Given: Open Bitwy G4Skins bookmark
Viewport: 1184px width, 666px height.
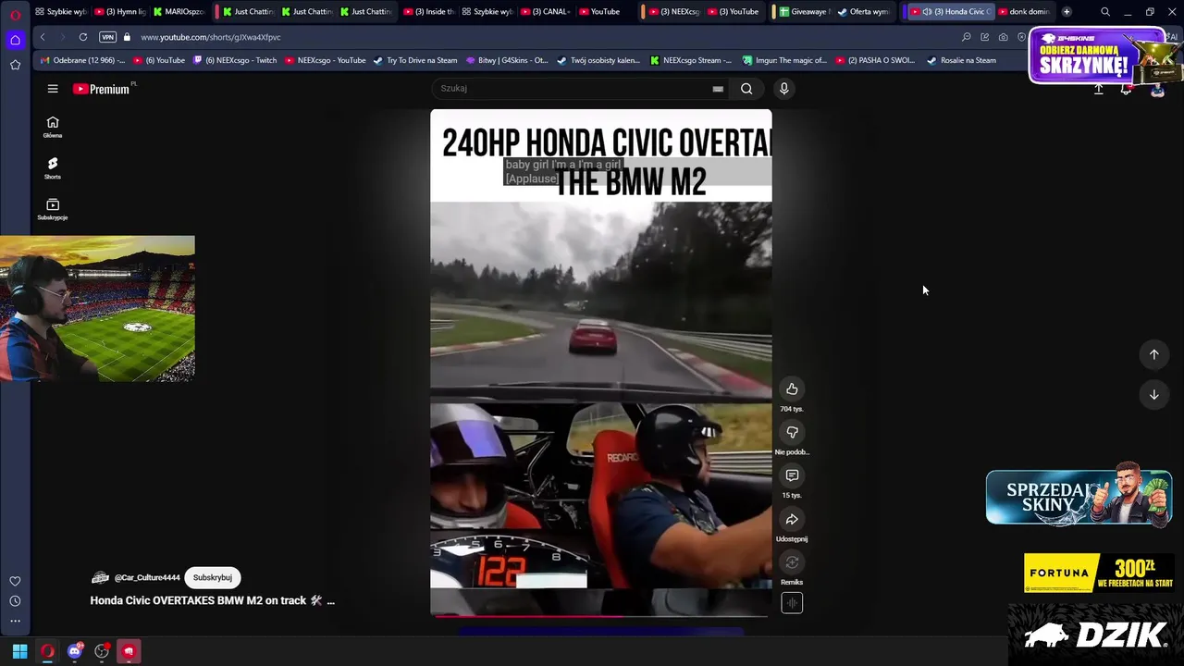Looking at the screenshot, I should [x=507, y=60].
